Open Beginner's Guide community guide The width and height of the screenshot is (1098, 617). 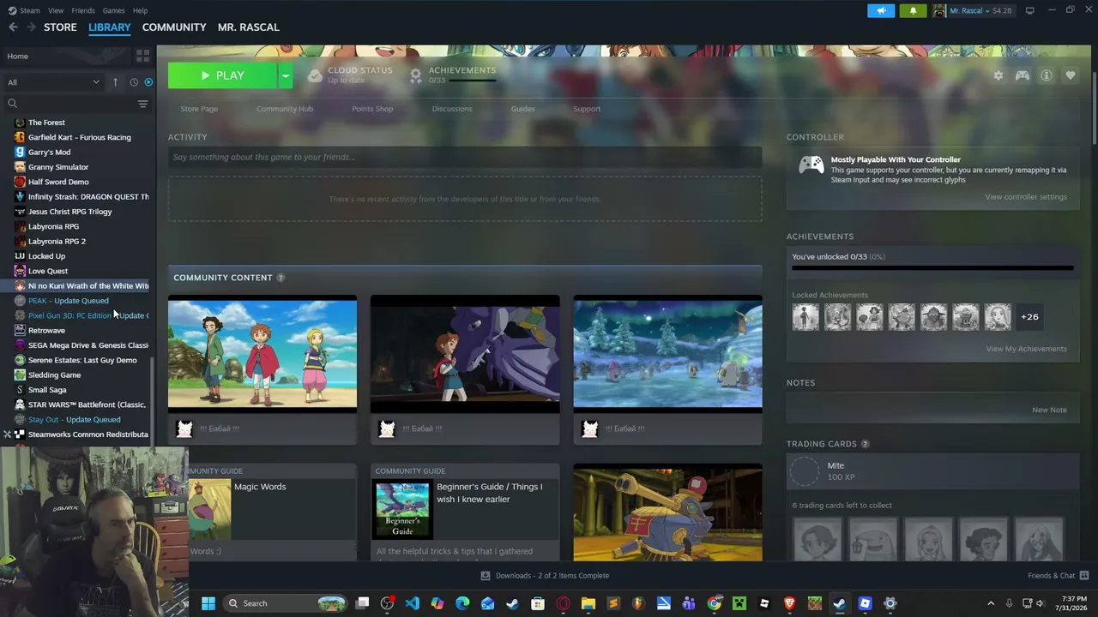pos(465,512)
